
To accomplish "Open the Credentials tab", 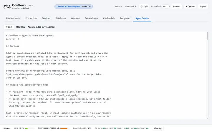I will (109, 18).
